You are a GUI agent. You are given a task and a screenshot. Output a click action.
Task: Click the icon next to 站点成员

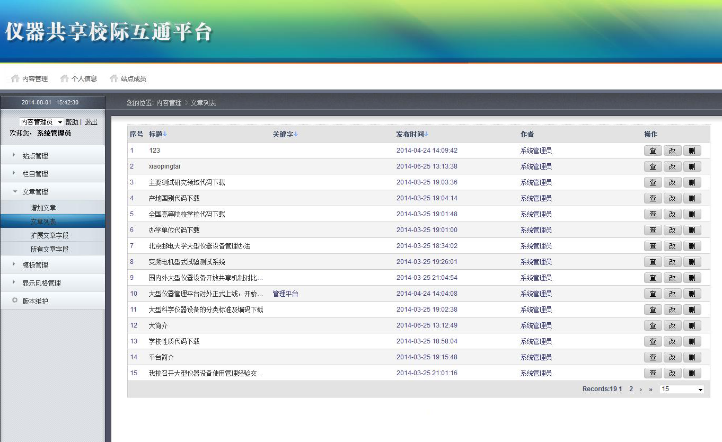click(x=113, y=78)
